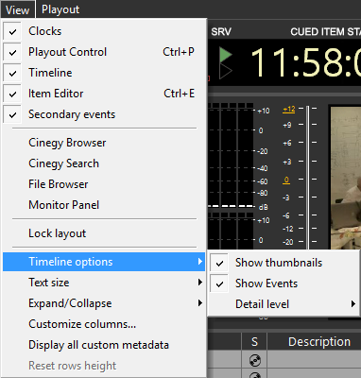The image size is (361, 378).
Task: Open the Playout menu
Action: coord(60,9)
